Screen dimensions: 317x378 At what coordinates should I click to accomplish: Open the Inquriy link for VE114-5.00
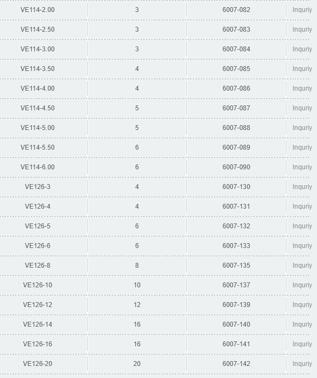(x=302, y=128)
